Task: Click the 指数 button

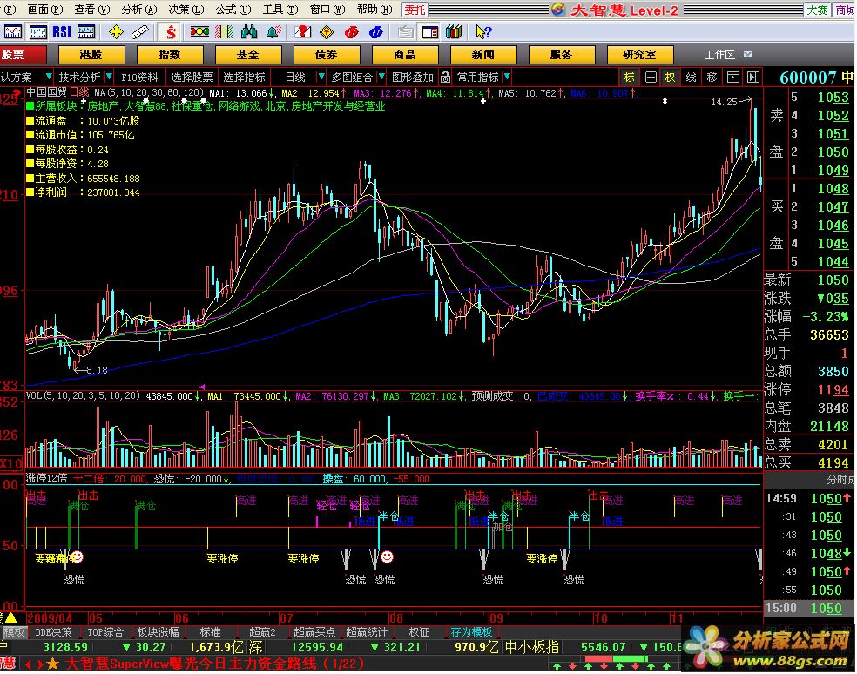Action: click(170, 55)
